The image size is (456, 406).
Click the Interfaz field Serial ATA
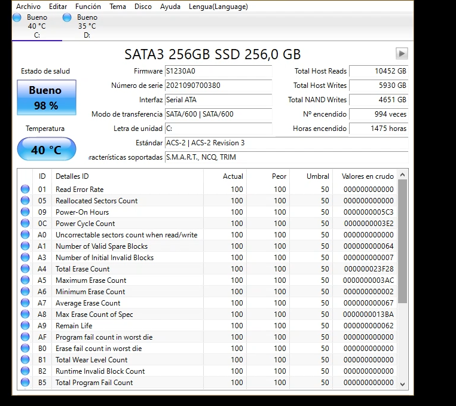click(x=218, y=100)
